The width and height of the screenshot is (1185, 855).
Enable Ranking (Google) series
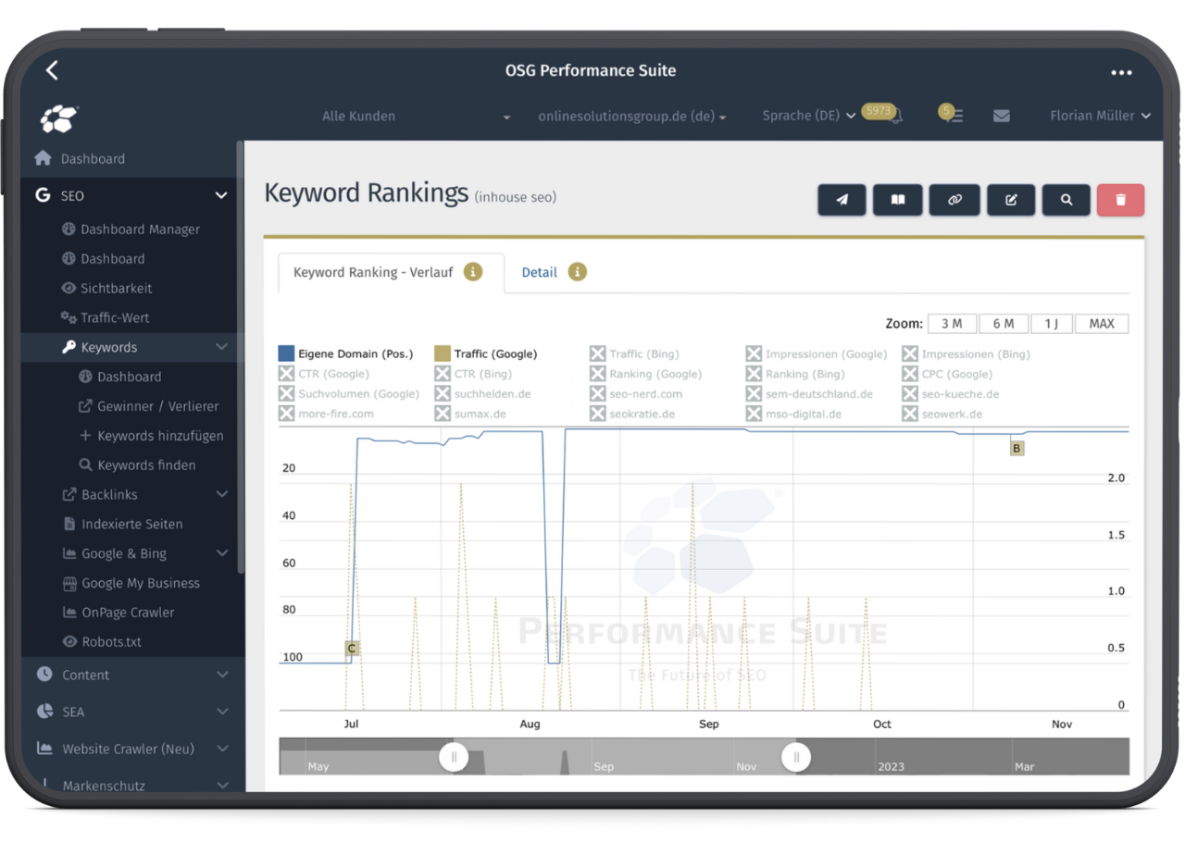645,374
